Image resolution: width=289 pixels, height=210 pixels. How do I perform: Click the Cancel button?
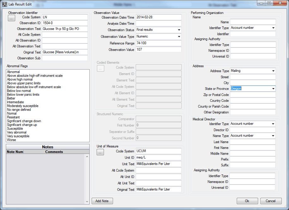271,201
